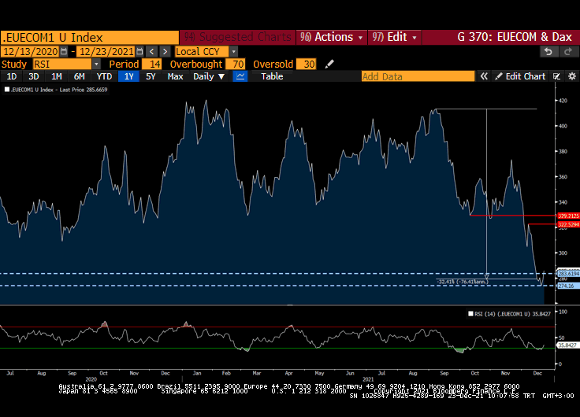Click the 322.5294 red price label
580x417 pixels.
click(568, 224)
